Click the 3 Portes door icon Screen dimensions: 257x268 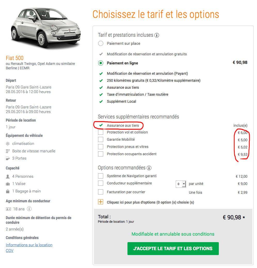[8, 158]
